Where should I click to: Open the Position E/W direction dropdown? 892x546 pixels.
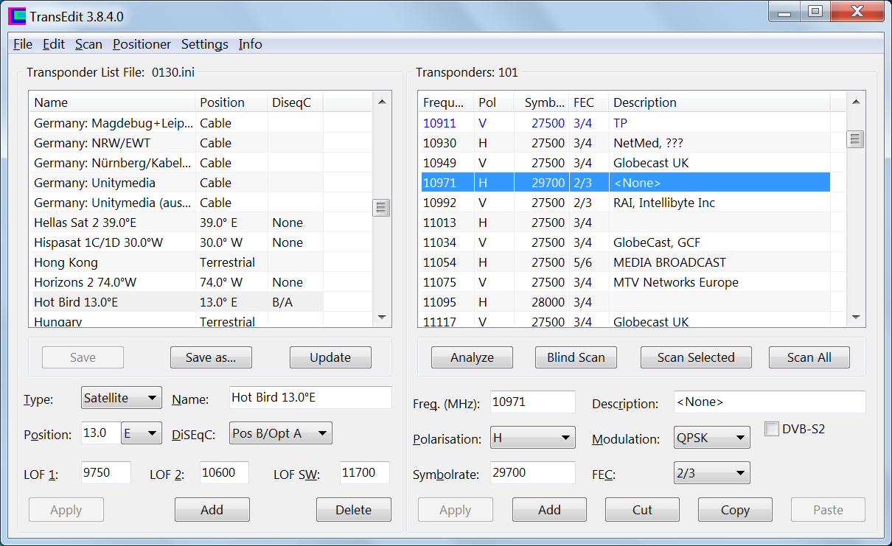point(142,433)
